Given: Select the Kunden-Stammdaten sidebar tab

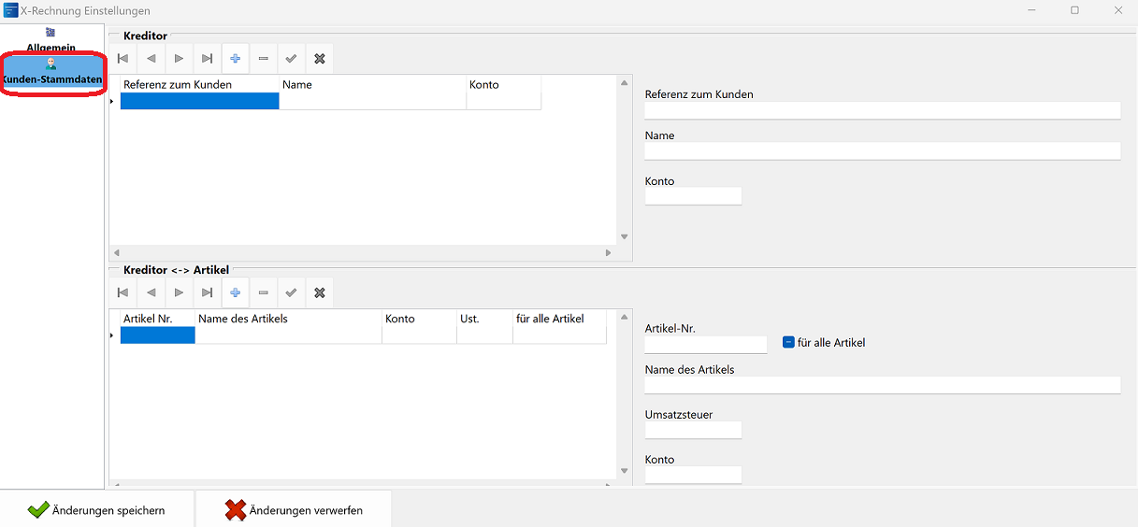Looking at the screenshot, I should point(51,73).
